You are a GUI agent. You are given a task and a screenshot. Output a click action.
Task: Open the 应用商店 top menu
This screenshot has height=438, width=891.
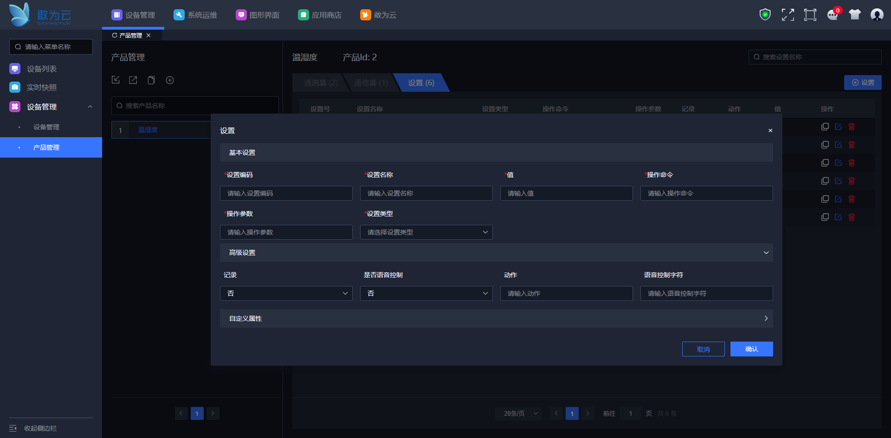click(x=320, y=15)
